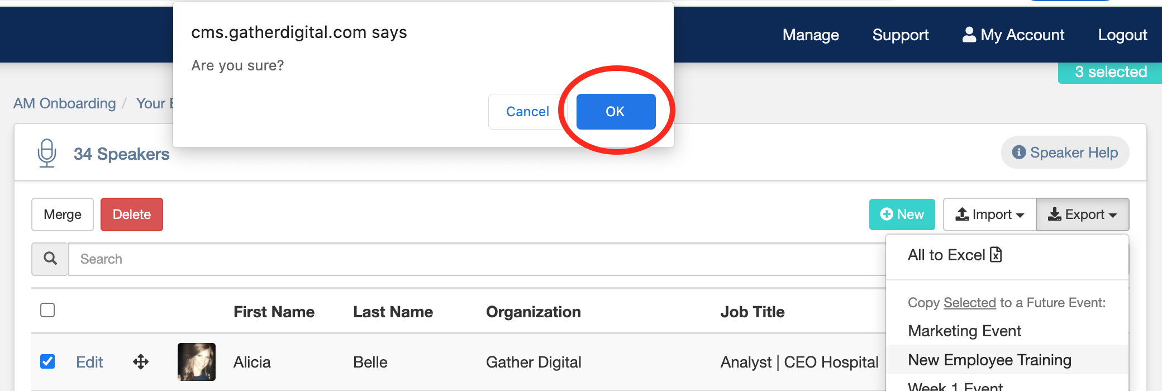
Task: Choose New Employee Training future event
Action: tap(989, 360)
